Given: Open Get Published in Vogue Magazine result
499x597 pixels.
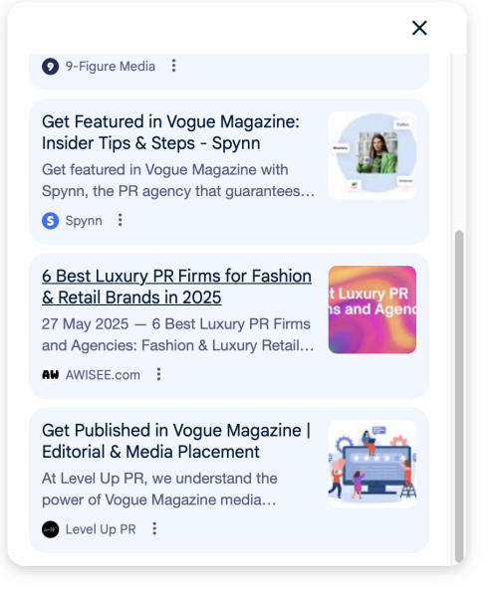Looking at the screenshot, I should click(x=176, y=441).
